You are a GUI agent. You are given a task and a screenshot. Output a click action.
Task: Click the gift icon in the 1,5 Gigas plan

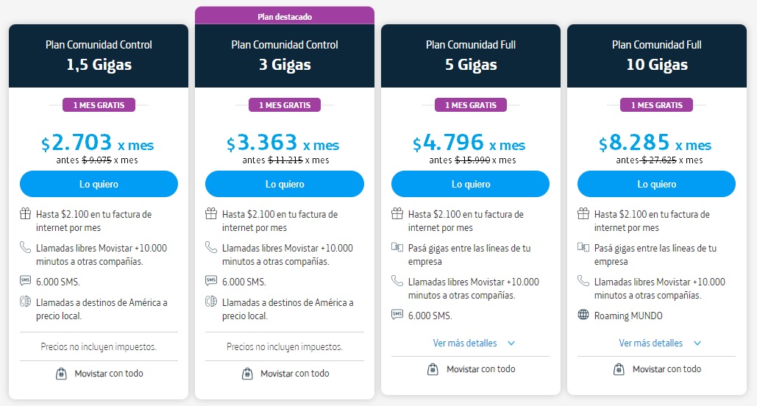(x=25, y=213)
